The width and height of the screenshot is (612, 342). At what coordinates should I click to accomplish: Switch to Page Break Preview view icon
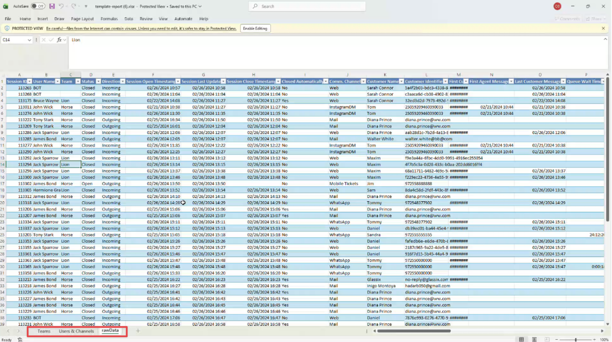547,339
